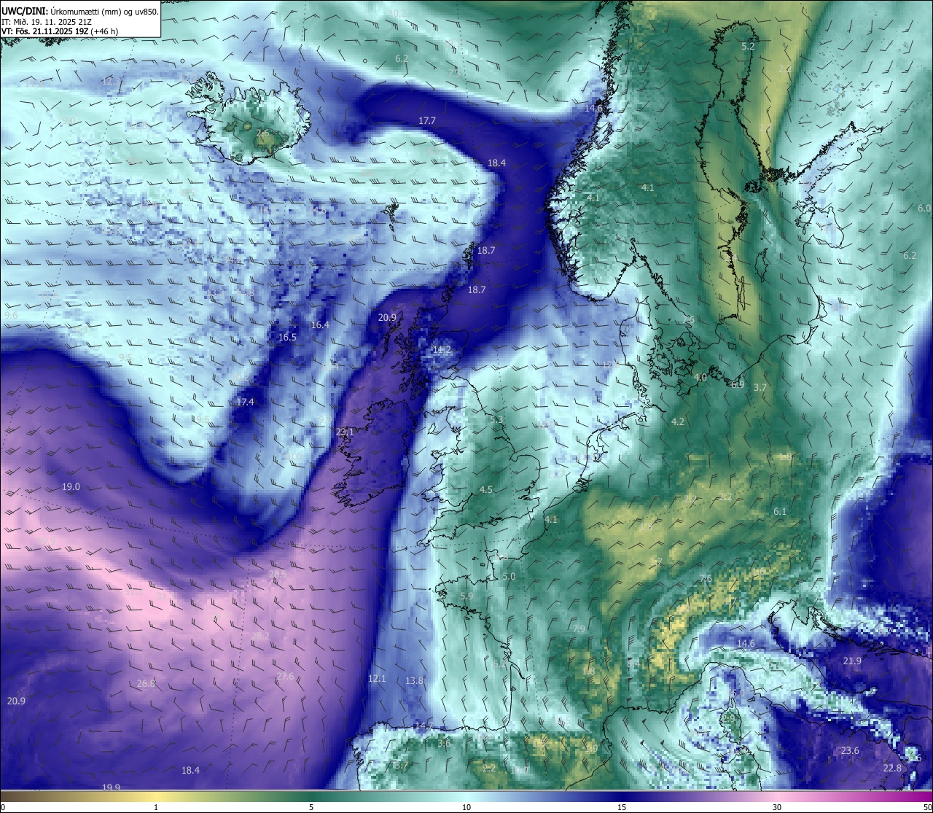Viewport: 933px width, 813px height.
Task: Select the 12.1 value west of Biscay
Action: pyautogui.click(x=377, y=678)
